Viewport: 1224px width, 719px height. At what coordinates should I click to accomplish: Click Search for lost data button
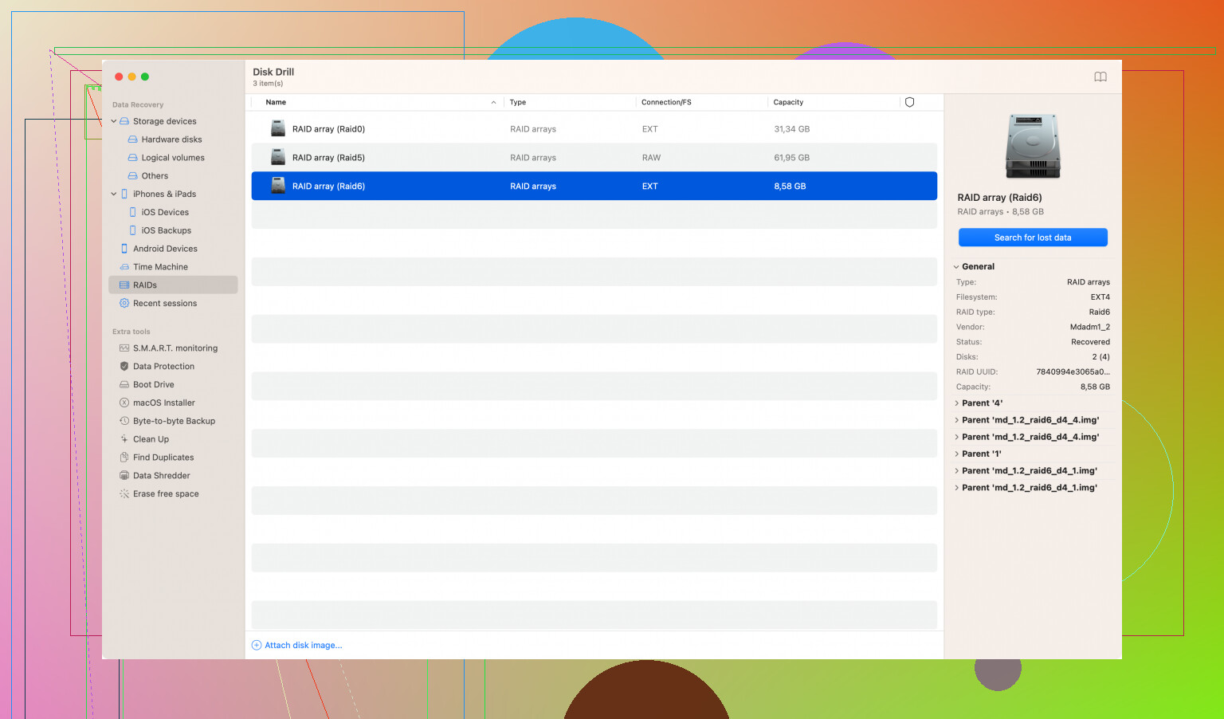[1032, 238]
